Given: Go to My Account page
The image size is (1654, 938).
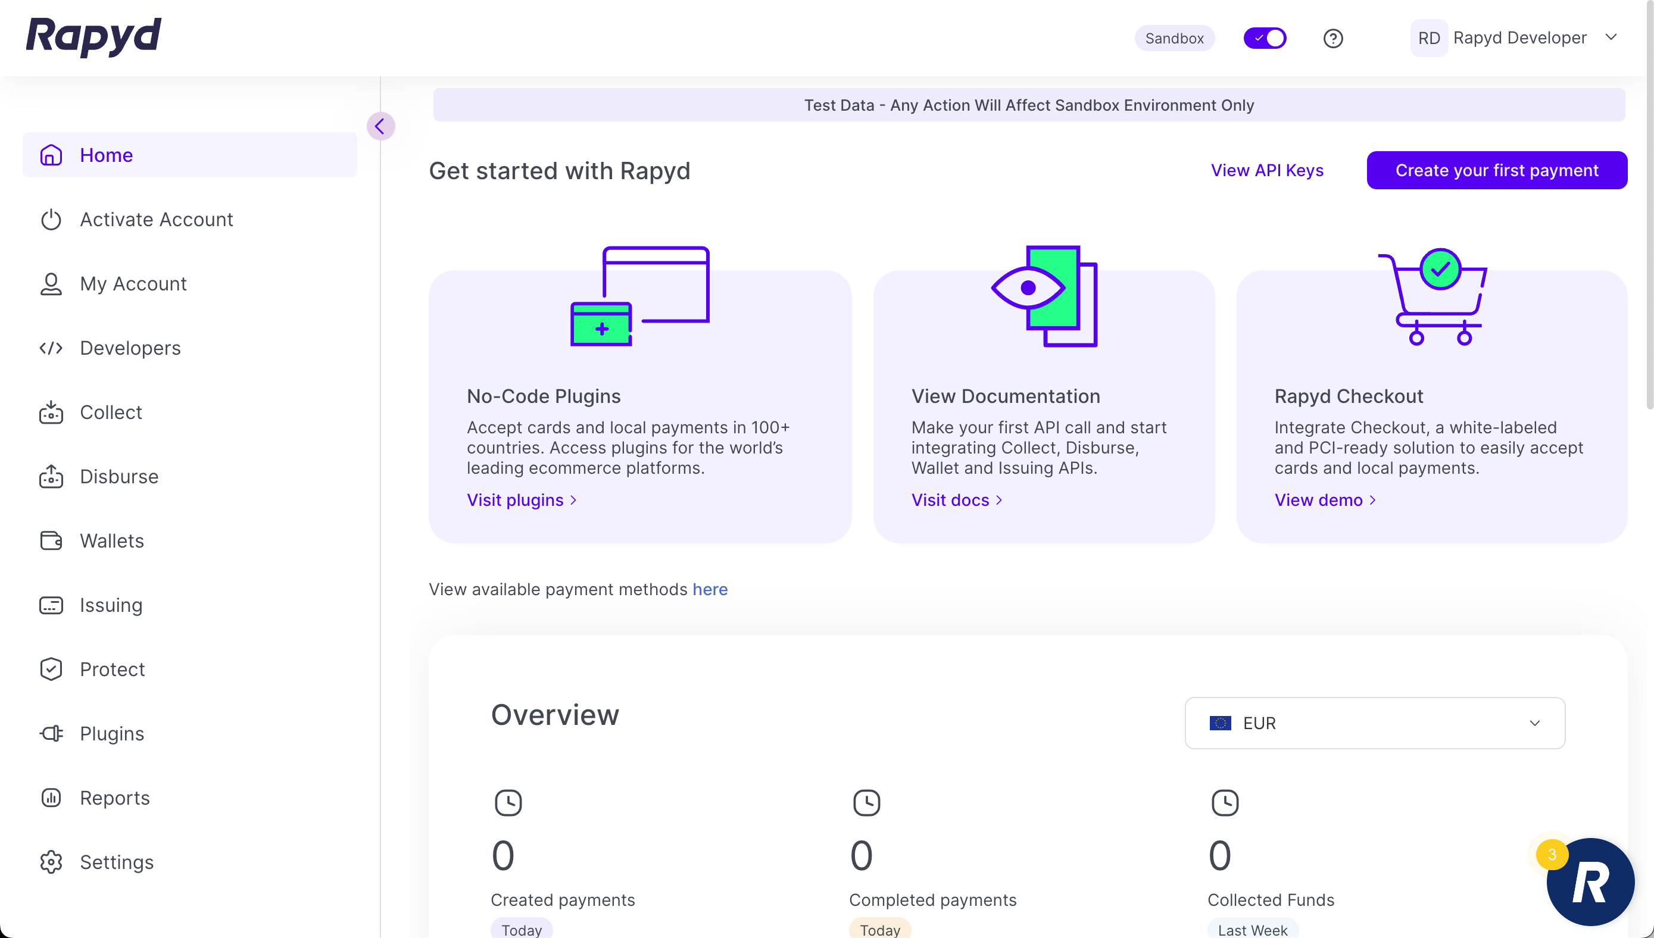Looking at the screenshot, I should click(x=133, y=283).
